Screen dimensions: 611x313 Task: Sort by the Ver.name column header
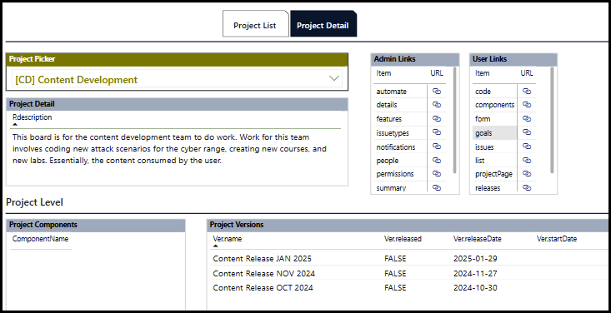coord(228,239)
